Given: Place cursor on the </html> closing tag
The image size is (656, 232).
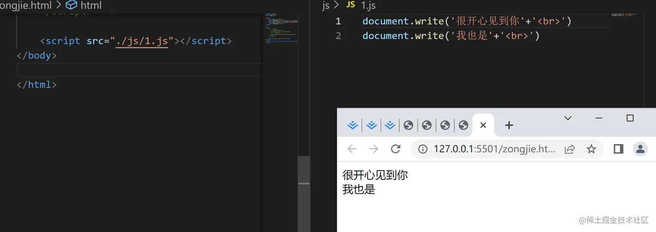Looking at the screenshot, I should (37, 85).
